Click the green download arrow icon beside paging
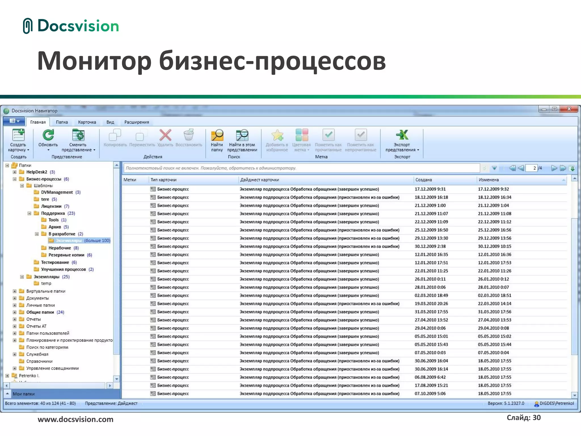 572,168
